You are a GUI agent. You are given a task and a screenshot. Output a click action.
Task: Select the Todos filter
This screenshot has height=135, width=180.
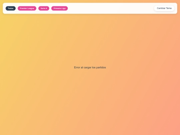point(11,8)
